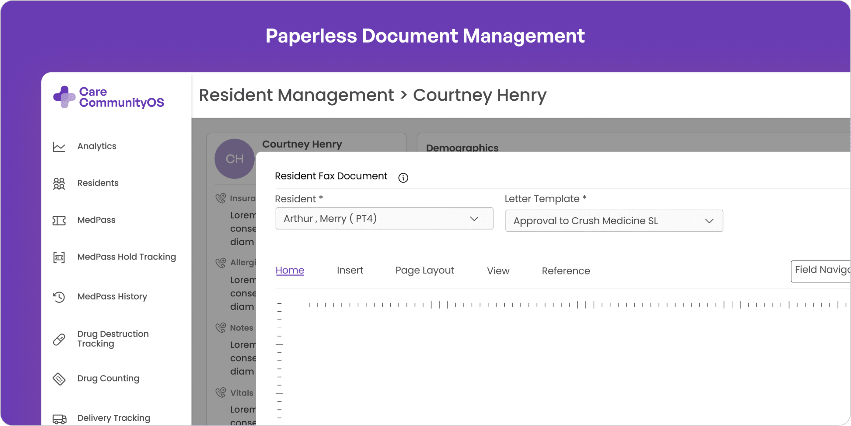The height and width of the screenshot is (426, 851).
Task: Click the Demographics panel heading
Action: click(462, 148)
